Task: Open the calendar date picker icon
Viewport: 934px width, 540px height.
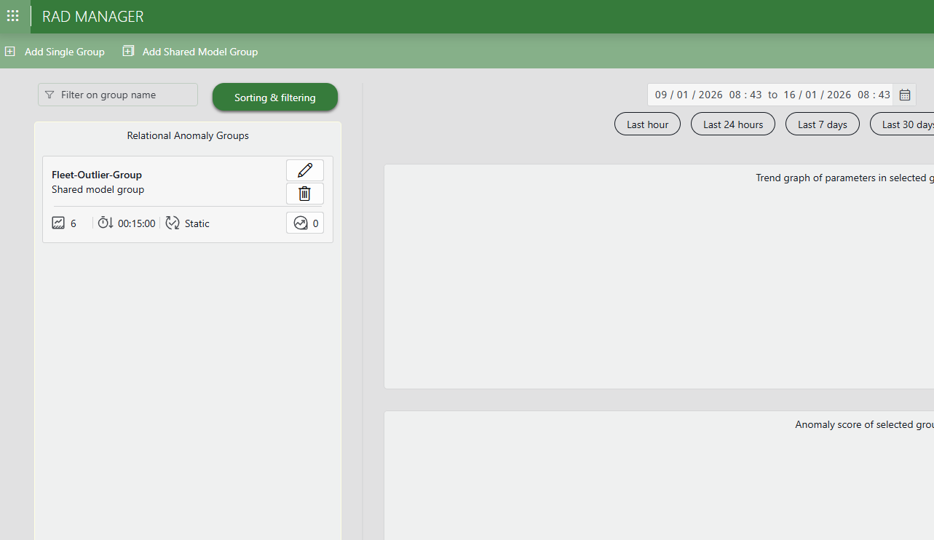Action: (x=905, y=95)
